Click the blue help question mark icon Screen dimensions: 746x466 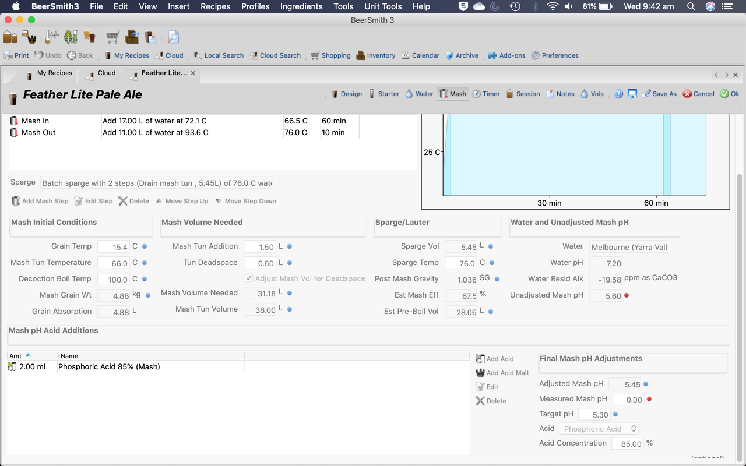(x=618, y=94)
